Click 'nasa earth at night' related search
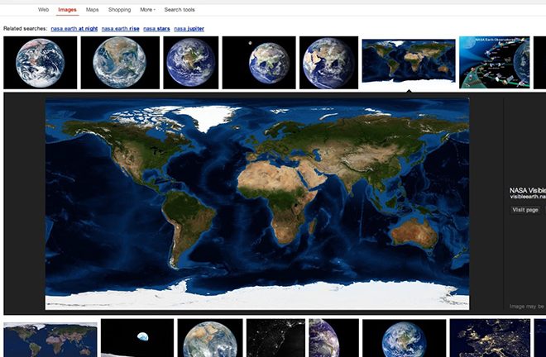This screenshot has height=357, width=546. [73, 29]
